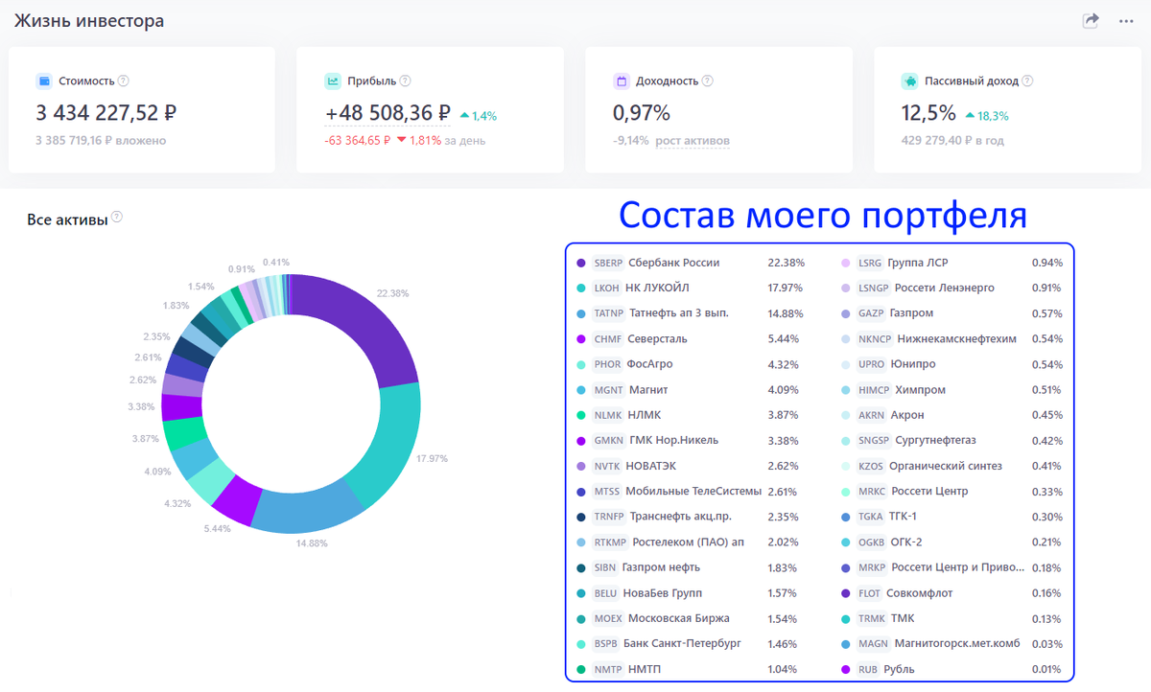Screen dimensions: 1151x692
Task: Click the magenta dot beside RUB
Action: pyautogui.click(x=846, y=669)
